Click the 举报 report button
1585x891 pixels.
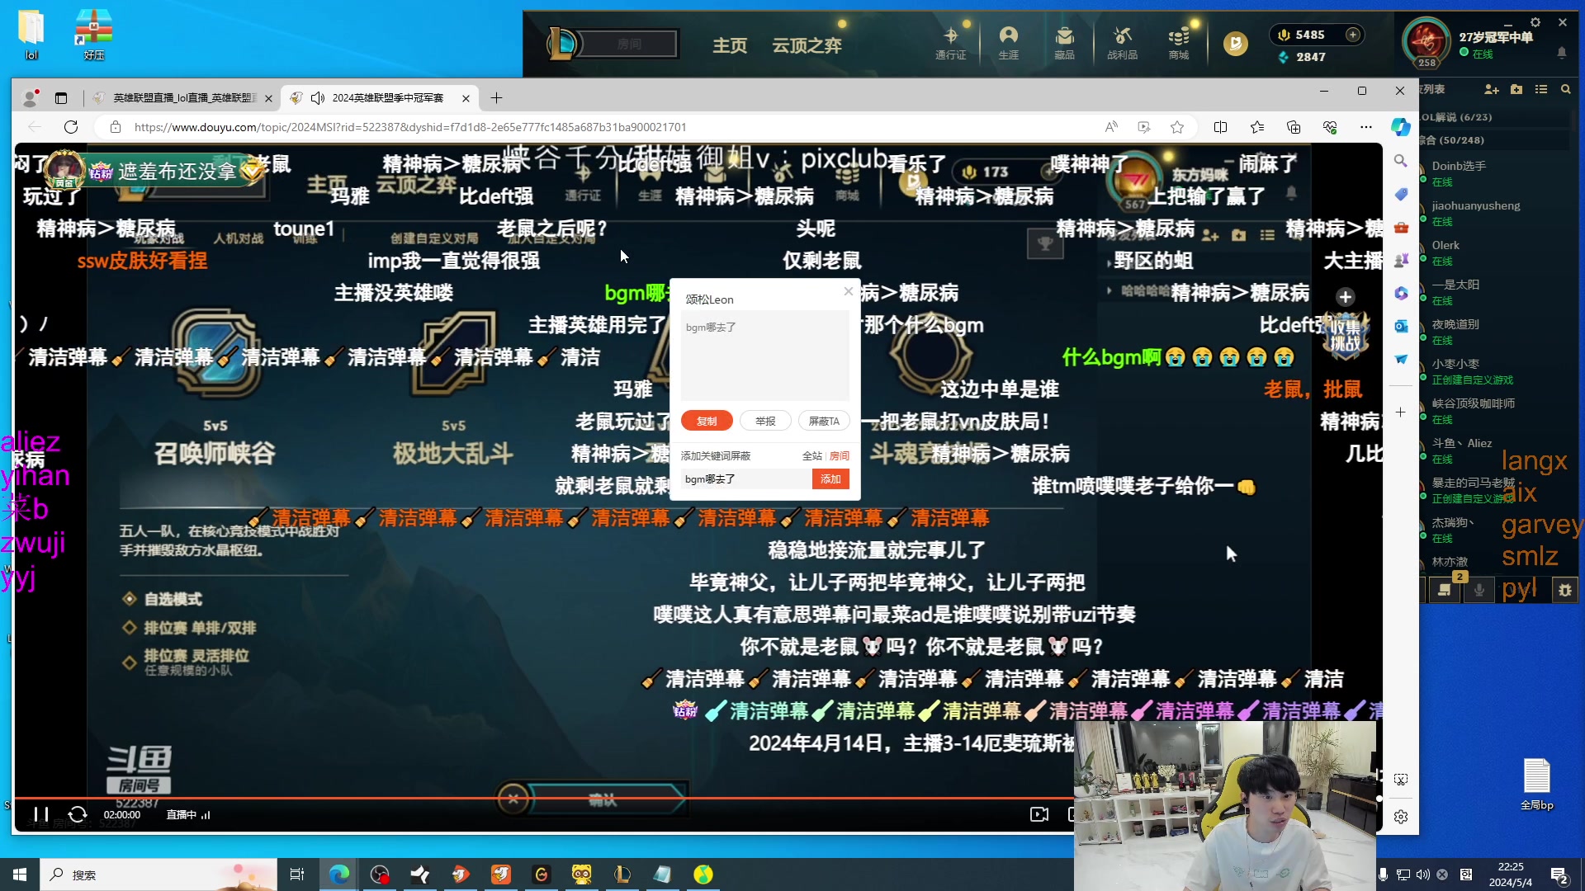(x=765, y=421)
